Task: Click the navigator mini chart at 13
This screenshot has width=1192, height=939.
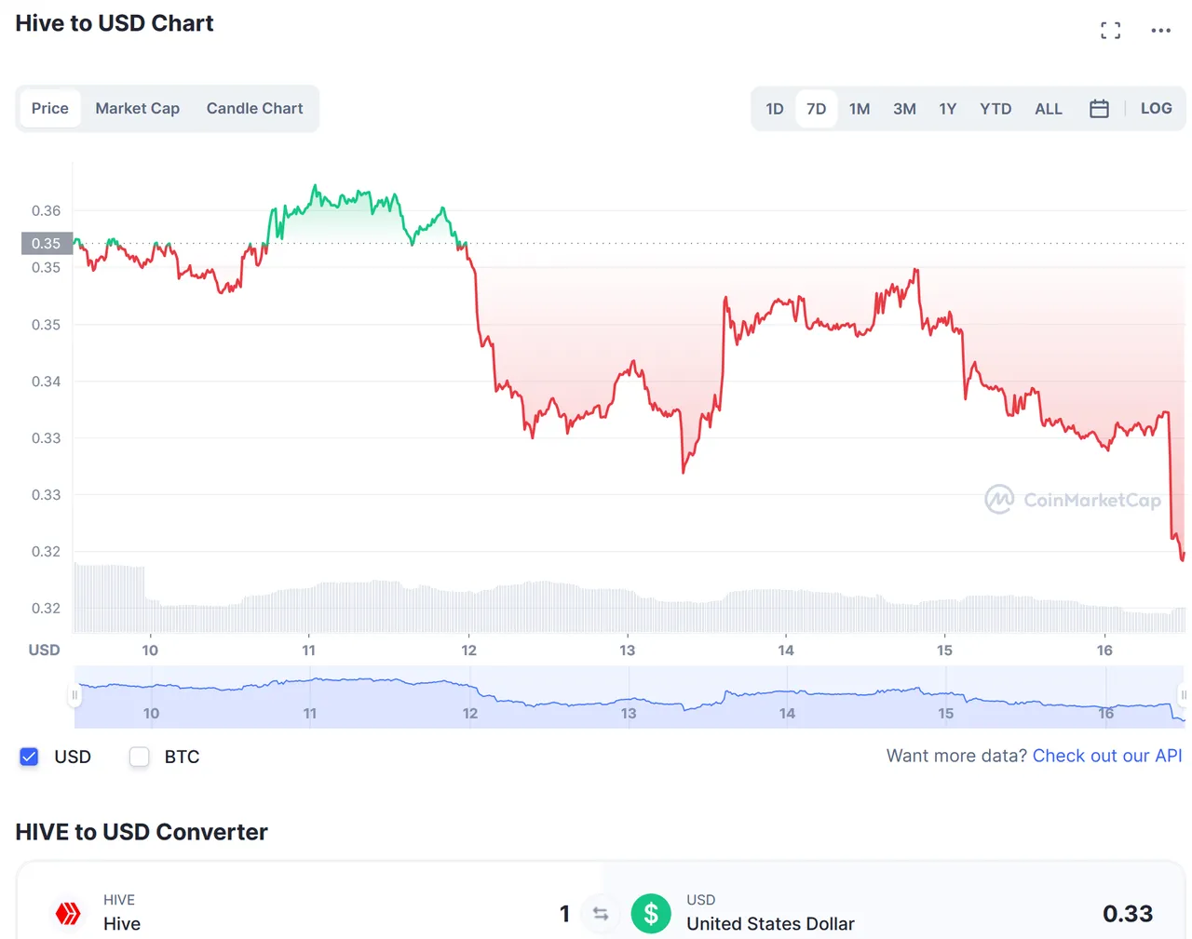Action: coord(629,714)
